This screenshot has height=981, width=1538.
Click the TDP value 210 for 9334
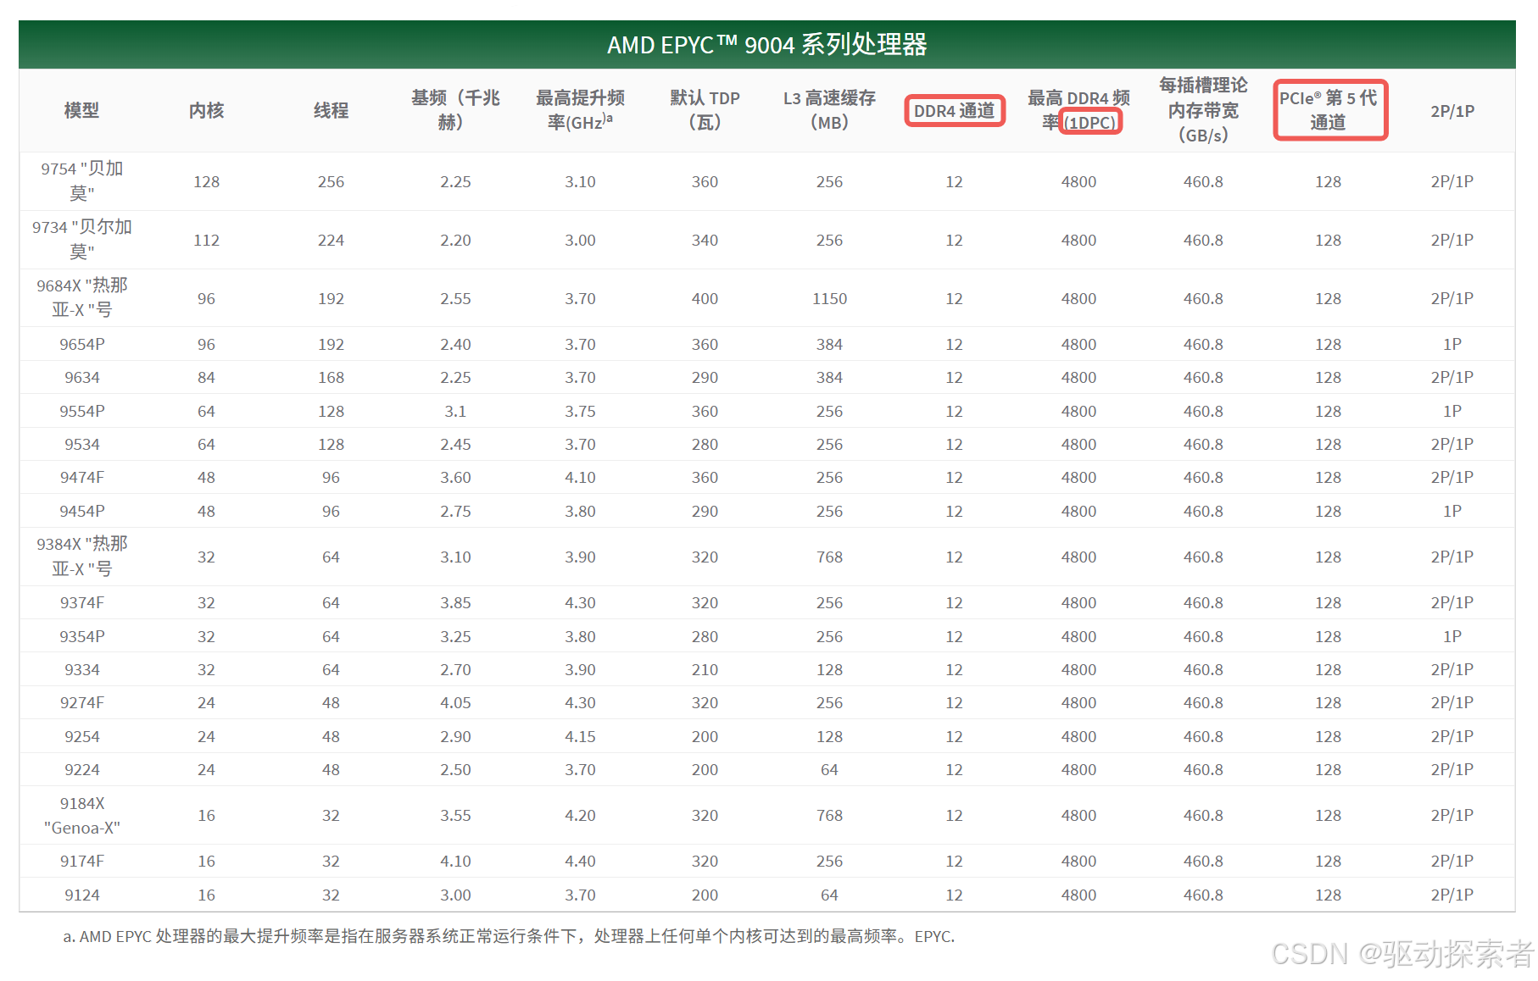705,669
